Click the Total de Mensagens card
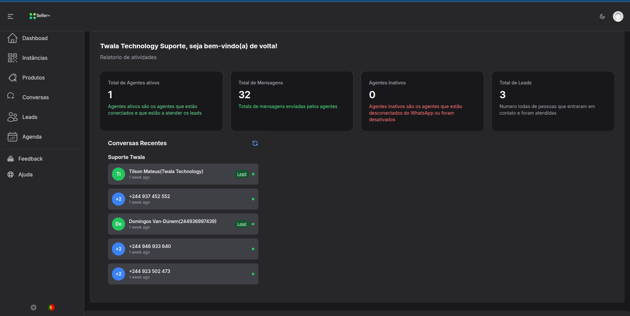 (292, 101)
